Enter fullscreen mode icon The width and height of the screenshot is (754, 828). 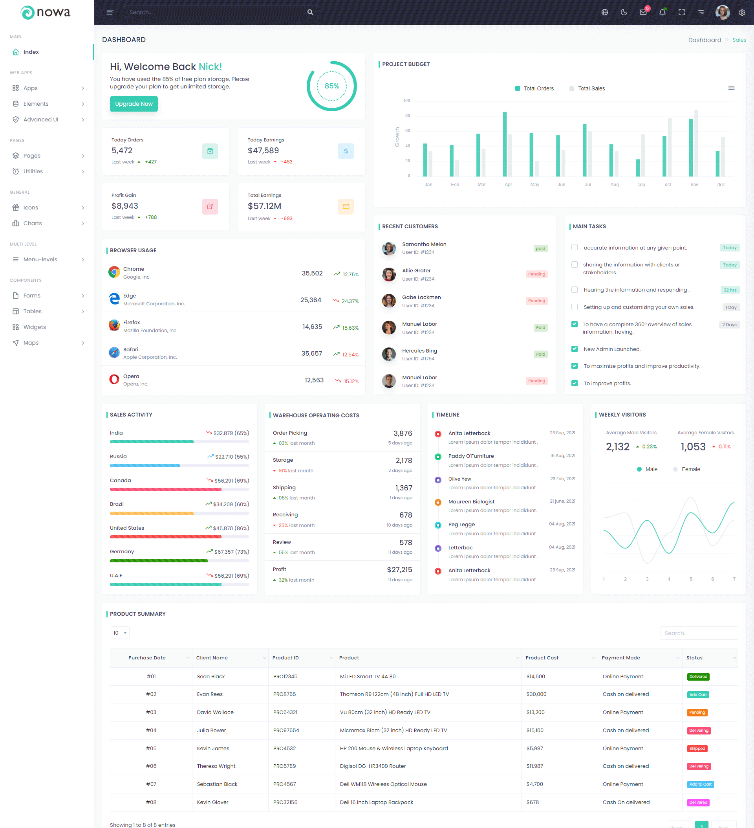tap(681, 12)
